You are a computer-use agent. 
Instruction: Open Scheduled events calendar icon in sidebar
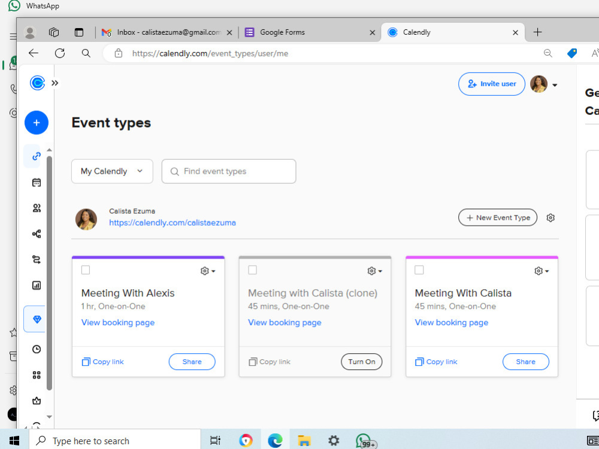[x=37, y=183]
